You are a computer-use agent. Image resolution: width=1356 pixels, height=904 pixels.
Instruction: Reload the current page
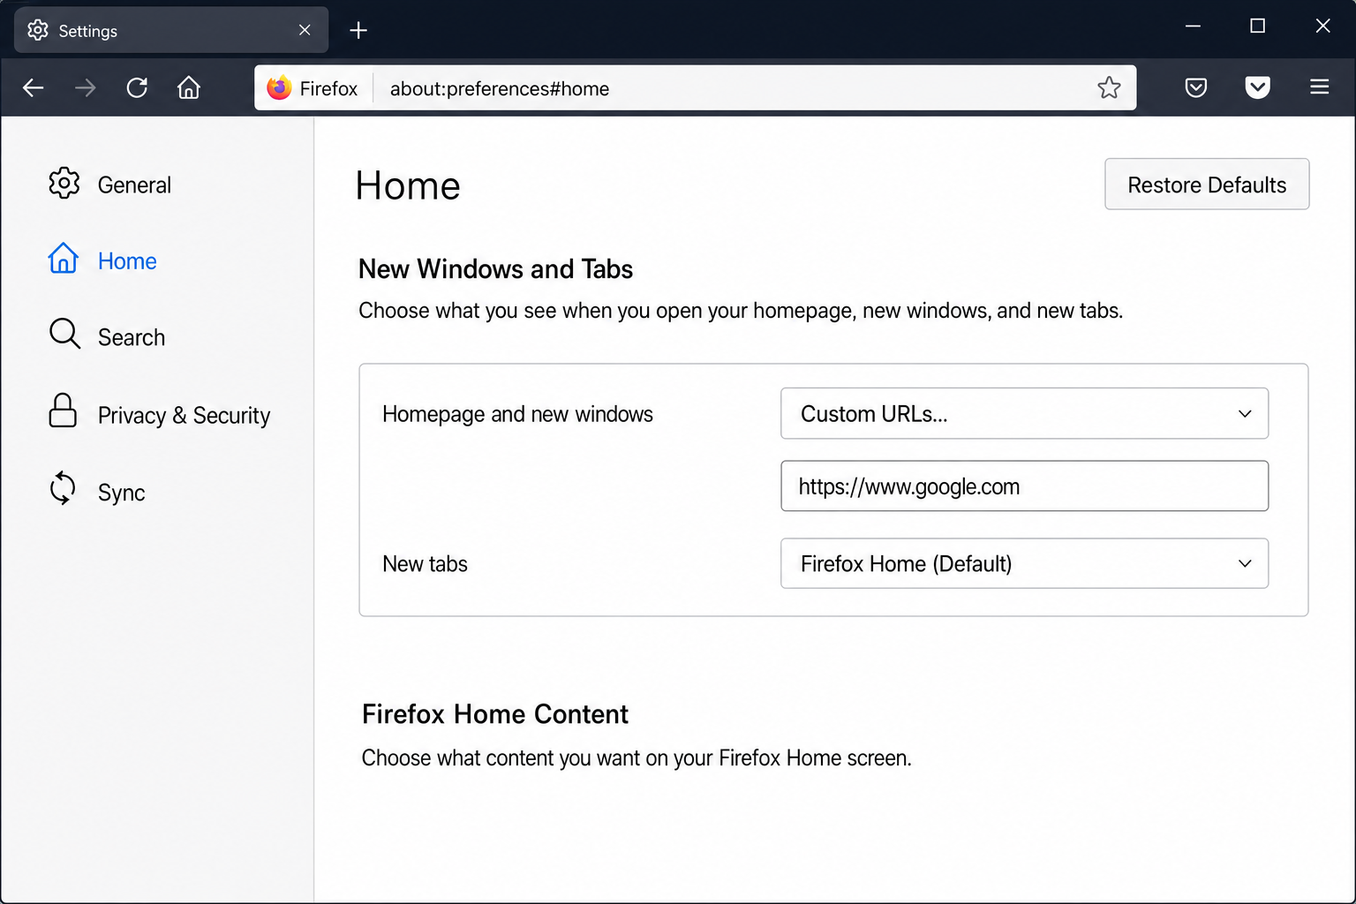pyautogui.click(x=137, y=87)
